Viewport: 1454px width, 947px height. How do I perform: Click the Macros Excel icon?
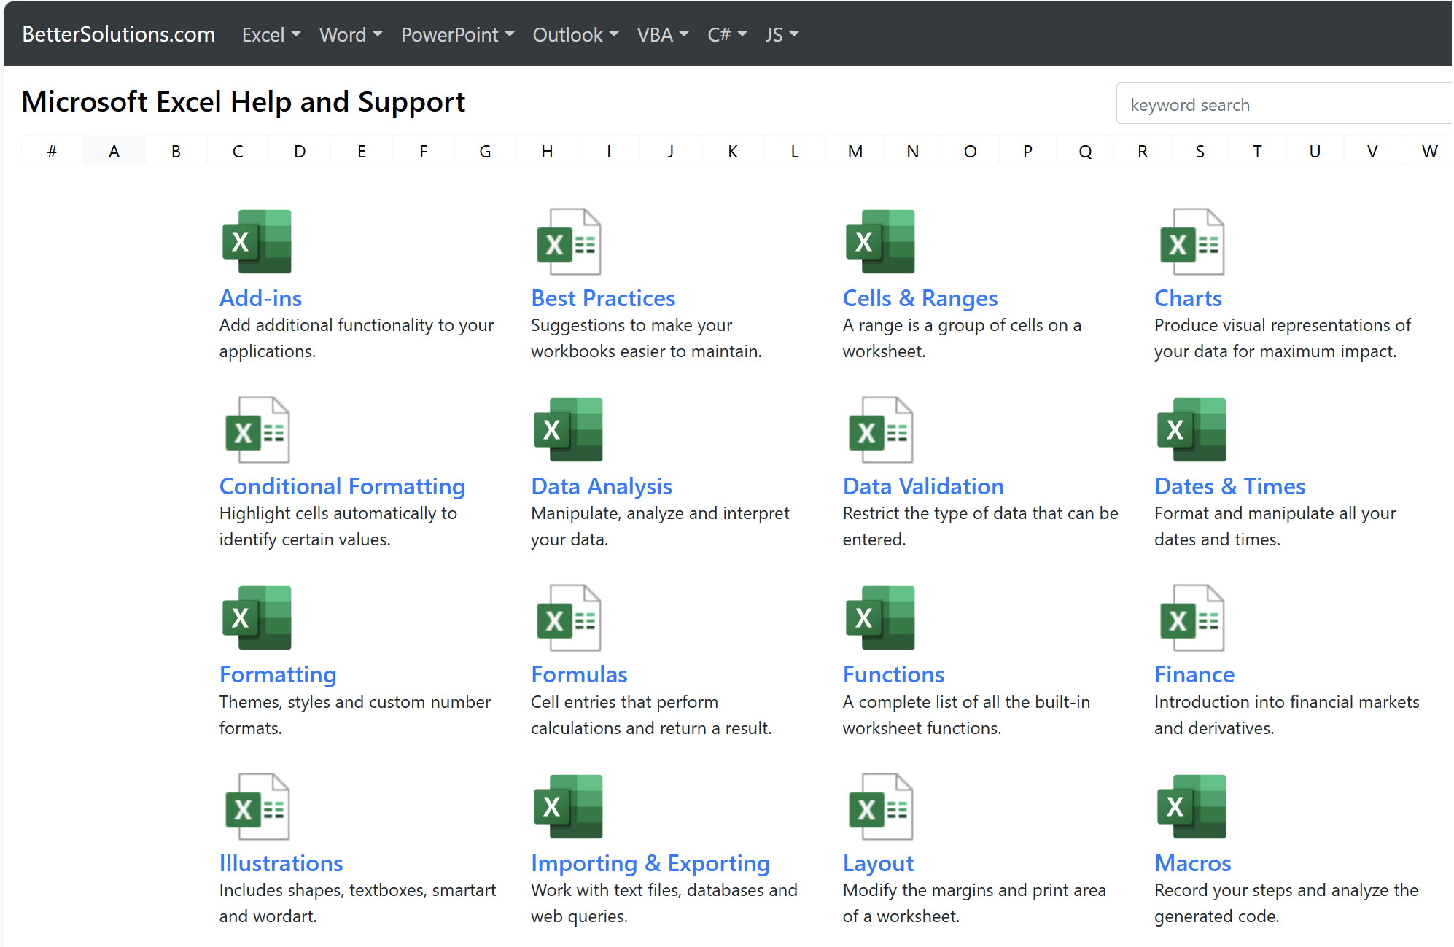point(1191,807)
